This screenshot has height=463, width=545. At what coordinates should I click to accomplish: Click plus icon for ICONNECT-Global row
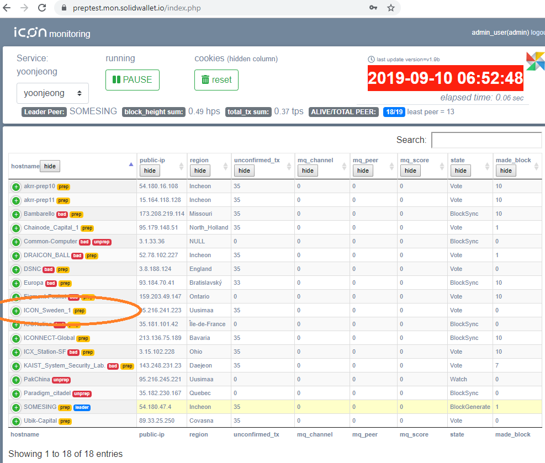coord(16,338)
